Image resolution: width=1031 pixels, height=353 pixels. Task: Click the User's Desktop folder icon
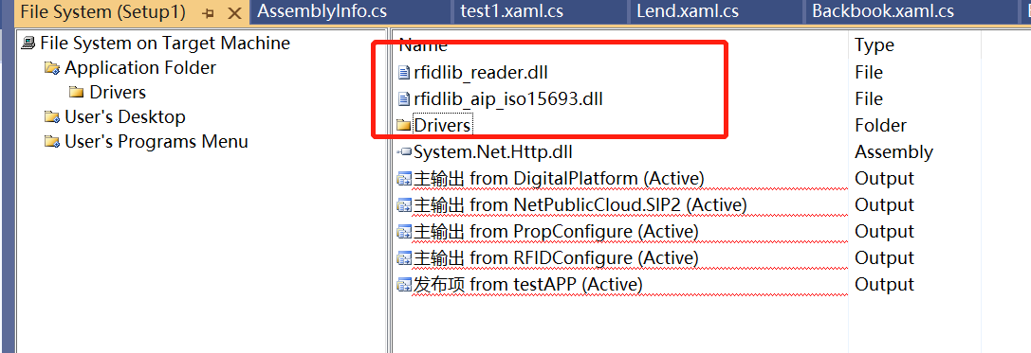(x=52, y=116)
